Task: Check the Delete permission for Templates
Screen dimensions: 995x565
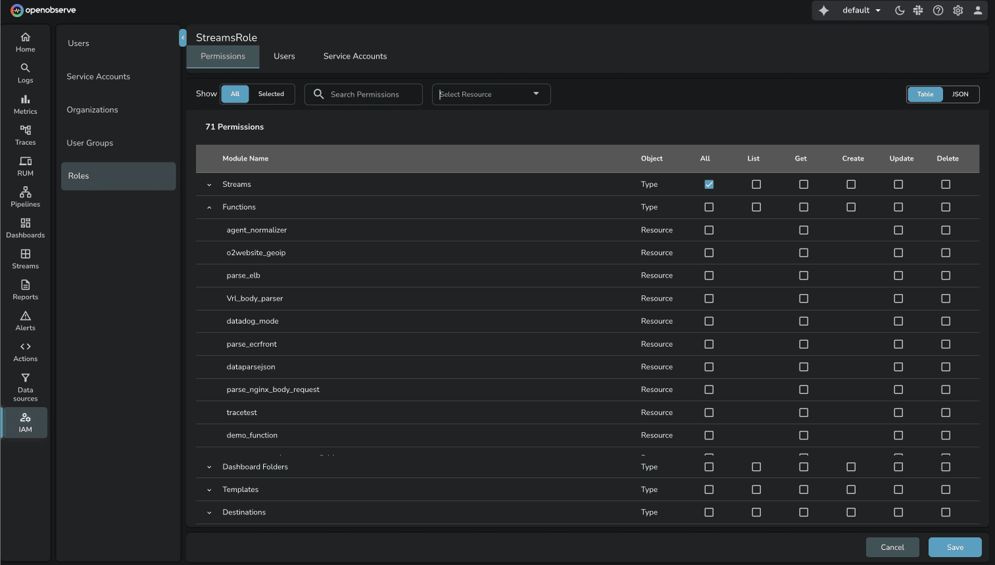Action: pyautogui.click(x=946, y=489)
